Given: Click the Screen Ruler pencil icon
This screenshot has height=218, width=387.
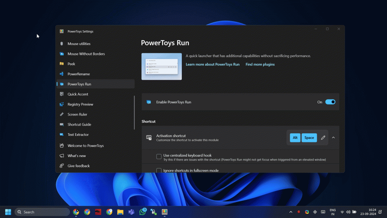Looking at the screenshot, I should (62, 114).
